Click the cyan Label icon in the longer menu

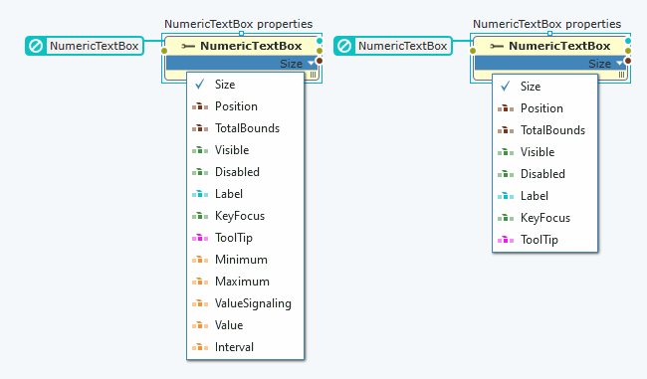click(200, 194)
